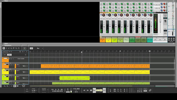Select the orange RHODES clip in timeline
177x100 pixels.
[95, 66]
